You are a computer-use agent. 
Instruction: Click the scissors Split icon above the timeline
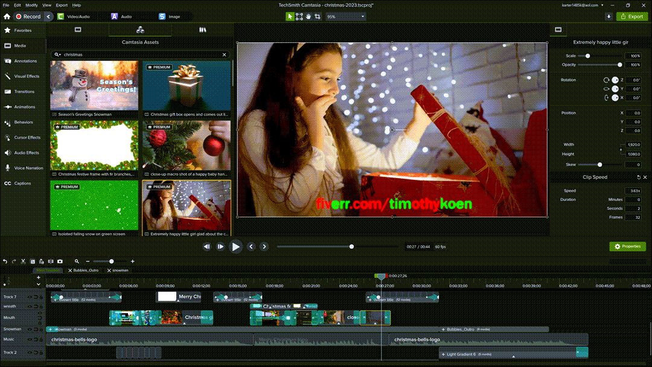pos(22,261)
